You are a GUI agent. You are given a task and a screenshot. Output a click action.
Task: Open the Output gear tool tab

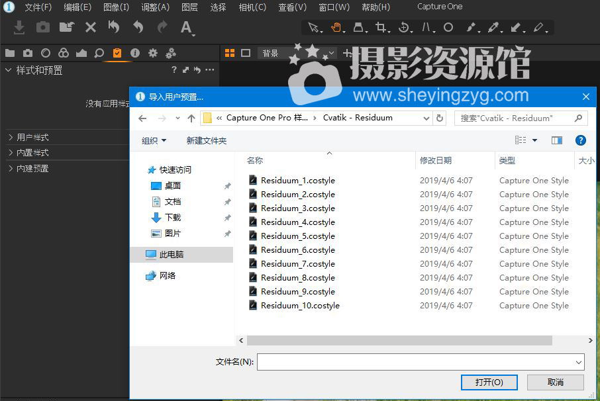coord(153,53)
